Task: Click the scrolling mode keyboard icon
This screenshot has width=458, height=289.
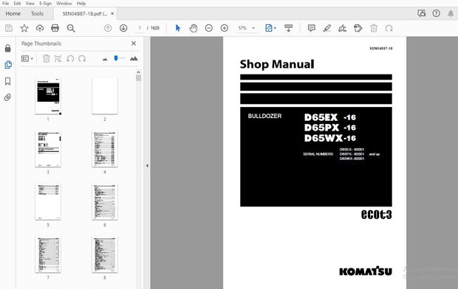Action: coord(288,28)
